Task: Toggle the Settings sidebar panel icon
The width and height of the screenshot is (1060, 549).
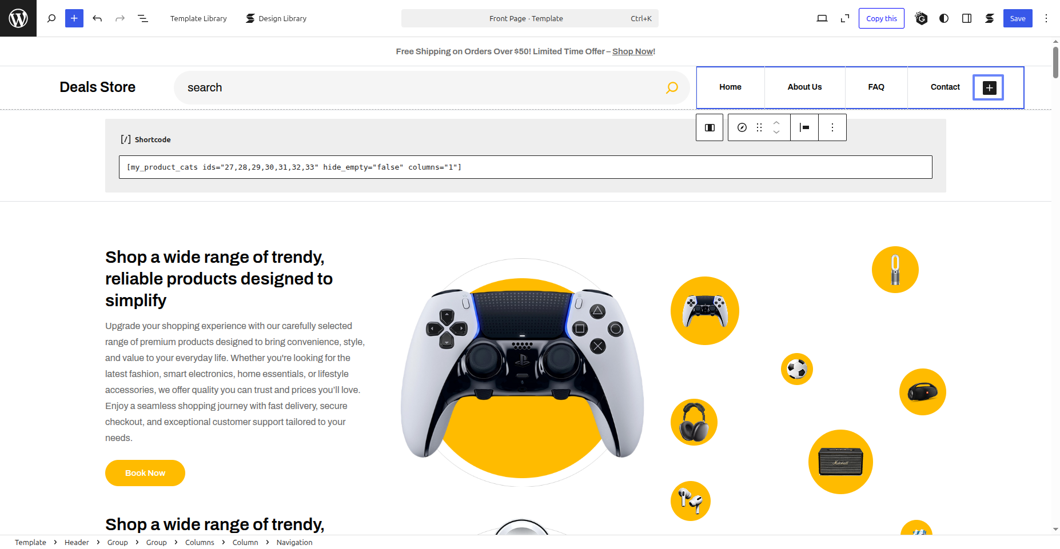Action: tap(967, 18)
